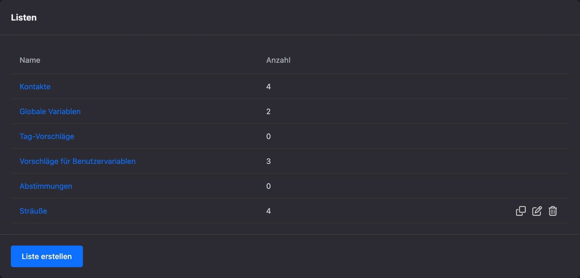Open the Sträuße list link
Image resolution: width=580 pixels, height=278 pixels.
pos(33,211)
